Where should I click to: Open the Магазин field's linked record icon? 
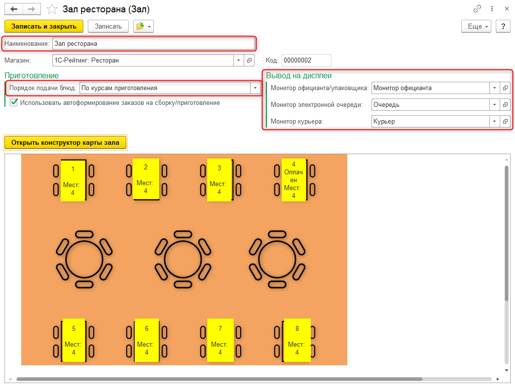(x=249, y=60)
